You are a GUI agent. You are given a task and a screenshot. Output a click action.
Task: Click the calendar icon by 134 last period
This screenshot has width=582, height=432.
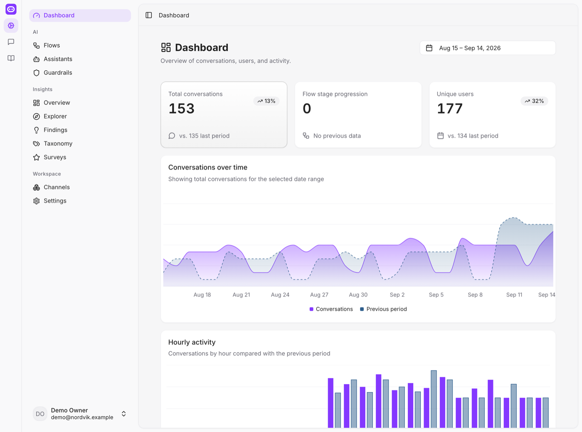[x=441, y=136]
